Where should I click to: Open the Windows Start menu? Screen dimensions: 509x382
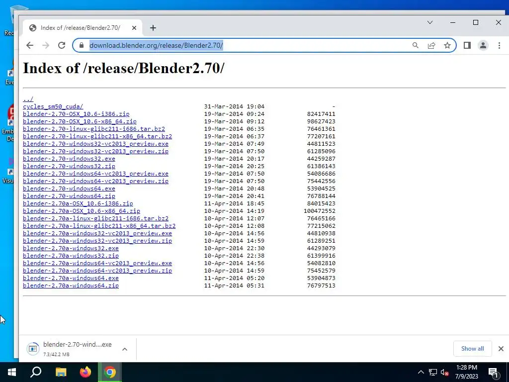[x=12, y=372]
